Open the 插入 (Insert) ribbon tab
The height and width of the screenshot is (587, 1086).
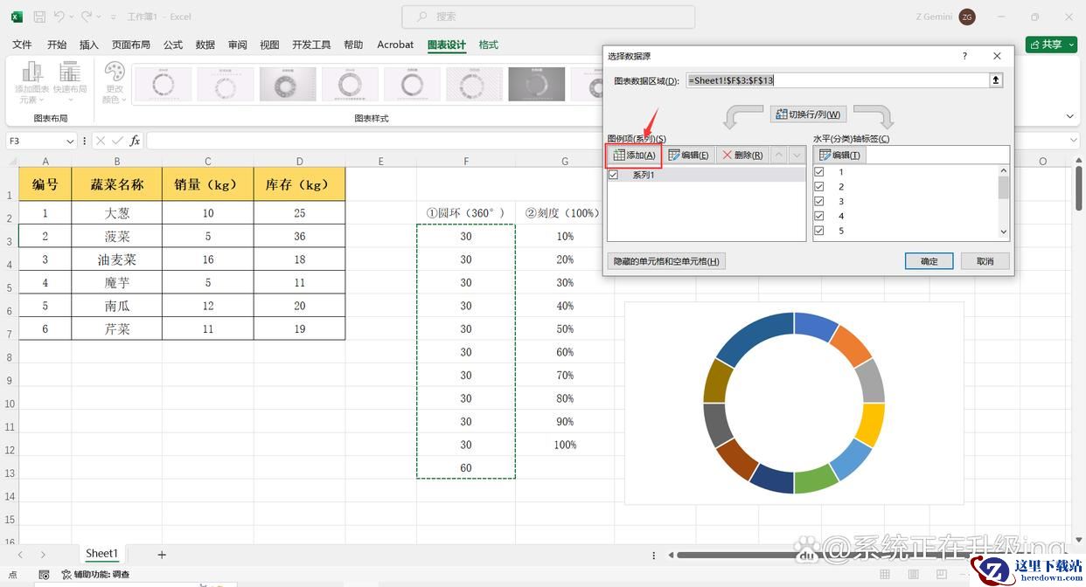coord(89,45)
